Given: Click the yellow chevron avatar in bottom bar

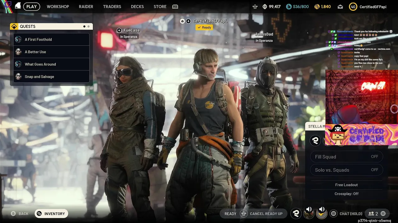Looking at the screenshot, I should 322,213.
